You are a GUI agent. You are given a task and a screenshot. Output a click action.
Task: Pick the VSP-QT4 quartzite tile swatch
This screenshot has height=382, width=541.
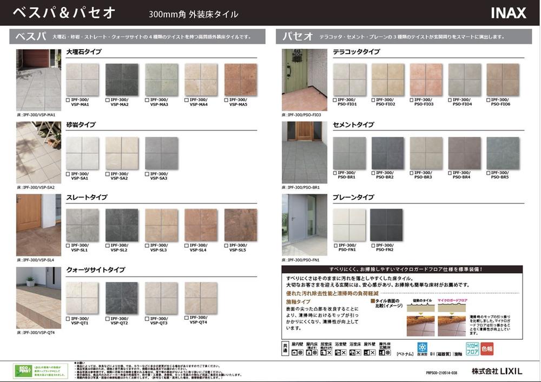tap(201, 298)
